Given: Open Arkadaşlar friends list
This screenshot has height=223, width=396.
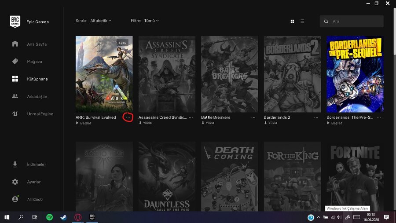Looking at the screenshot, I should (37, 96).
